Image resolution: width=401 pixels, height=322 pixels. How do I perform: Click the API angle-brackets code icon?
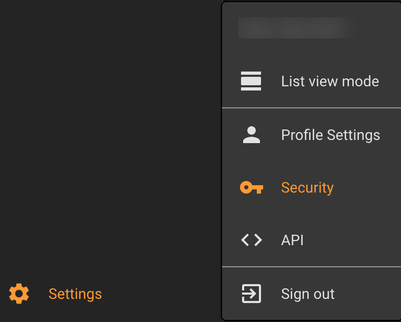click(x=252, y=240)
